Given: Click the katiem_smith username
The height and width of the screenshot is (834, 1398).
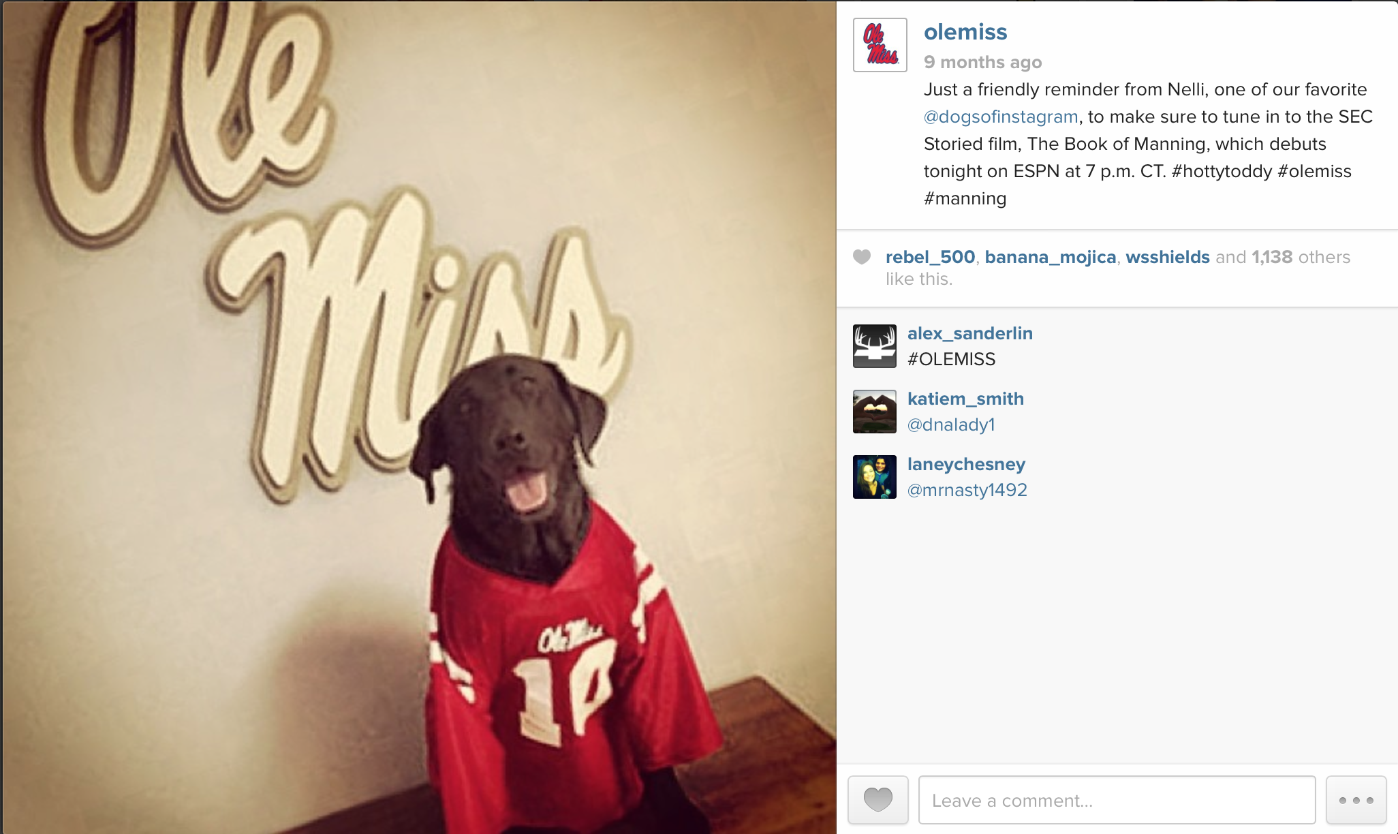Looking at the screenshot, I should [965, 399].
